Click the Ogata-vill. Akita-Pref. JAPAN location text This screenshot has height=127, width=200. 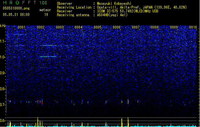[142, 7]
